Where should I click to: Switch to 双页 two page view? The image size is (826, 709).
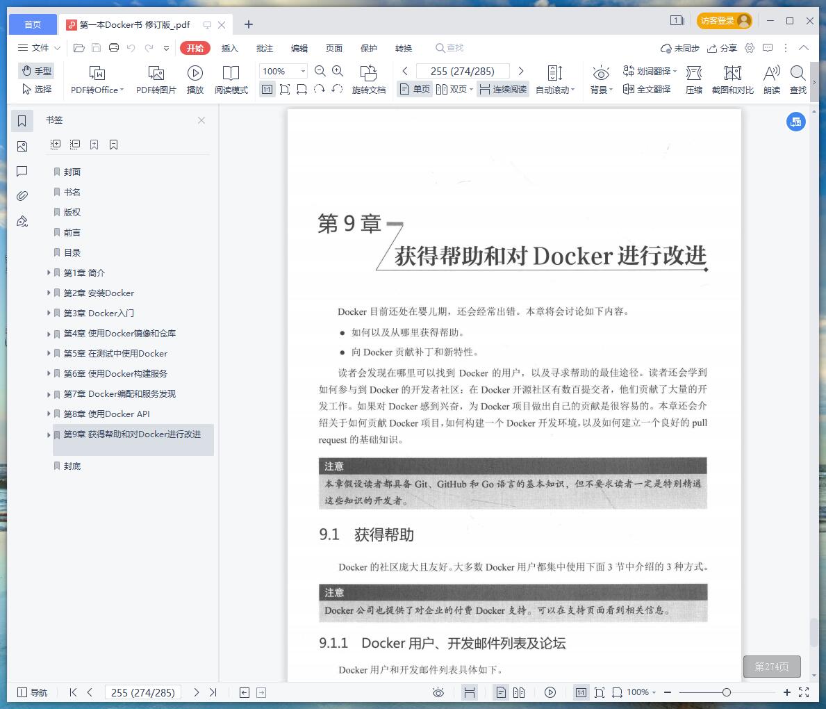click(x=454, y=89)
